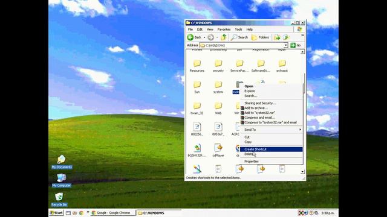Click Show Desktop quick launch icon
This screenshot has width=387, height=217.
pos(68,213)
